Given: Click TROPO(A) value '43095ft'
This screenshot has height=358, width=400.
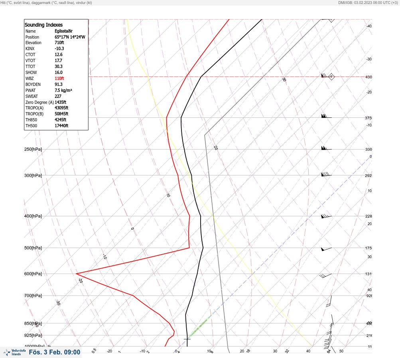Looking at the screenshot, I should tap(61, 108).
